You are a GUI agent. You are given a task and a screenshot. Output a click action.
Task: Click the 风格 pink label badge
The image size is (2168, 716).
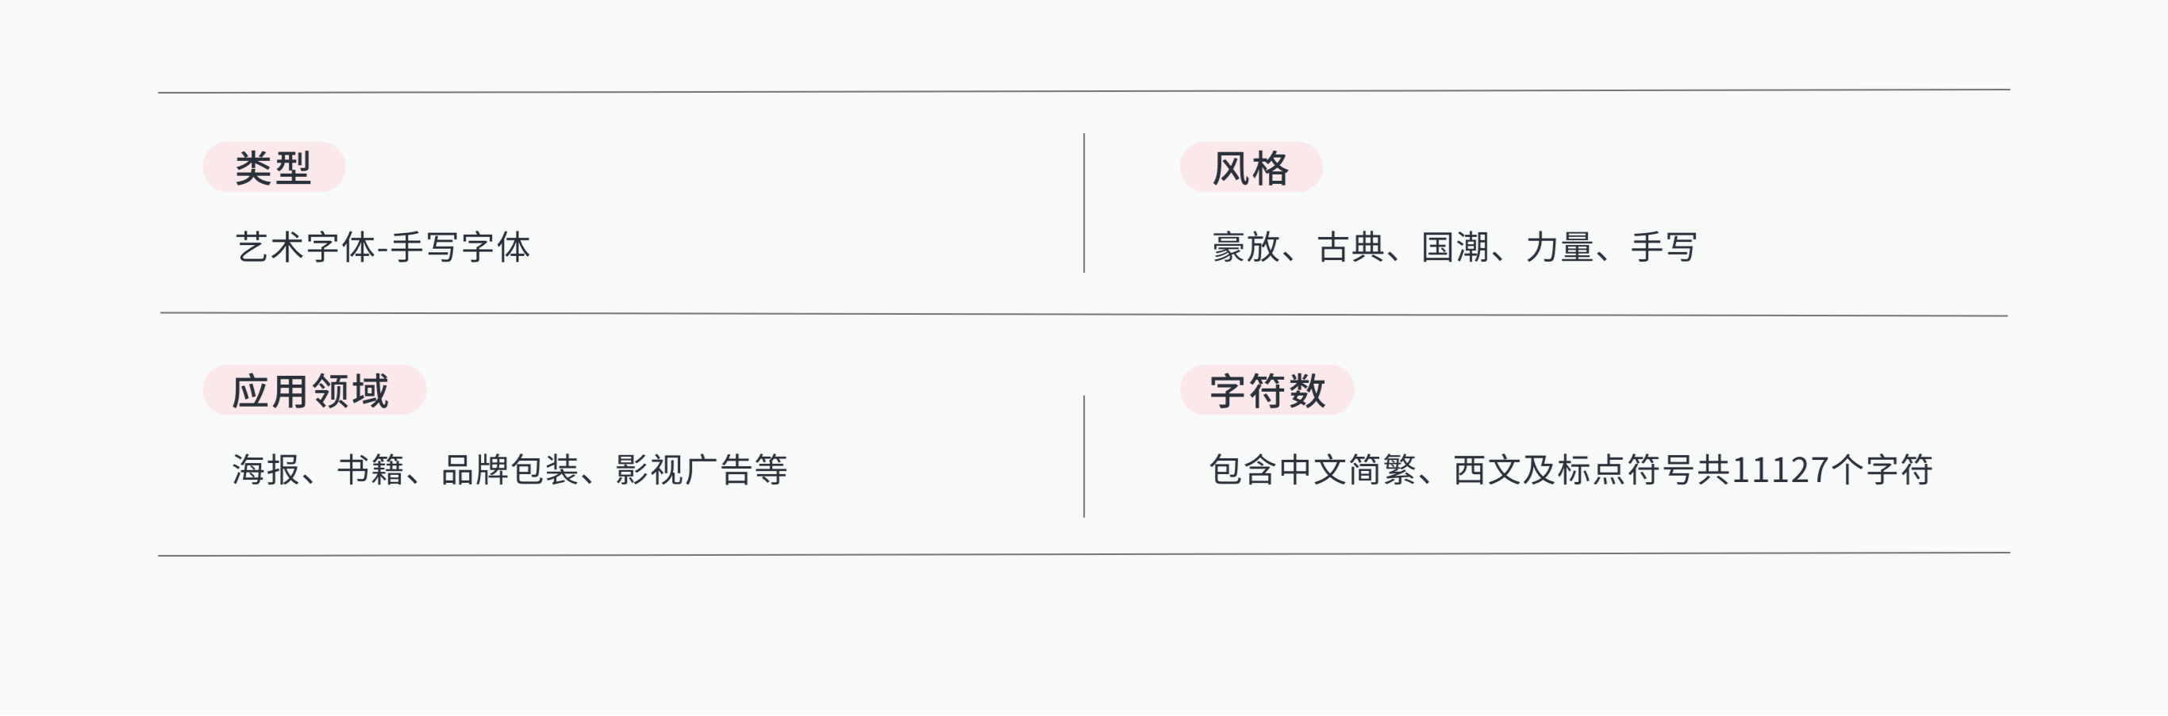click(x=1251, y=167)
